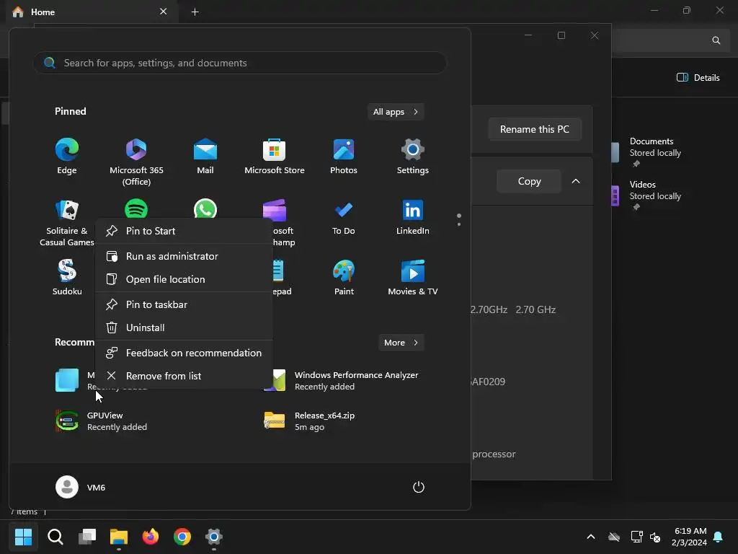
Task: Click the OneDrive cloud tray icon
Action: click(614, 537)
